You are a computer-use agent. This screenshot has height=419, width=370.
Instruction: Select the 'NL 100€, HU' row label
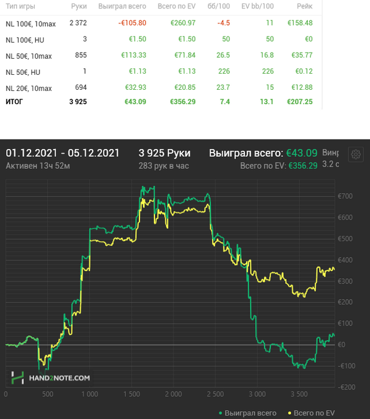(25, 40)
